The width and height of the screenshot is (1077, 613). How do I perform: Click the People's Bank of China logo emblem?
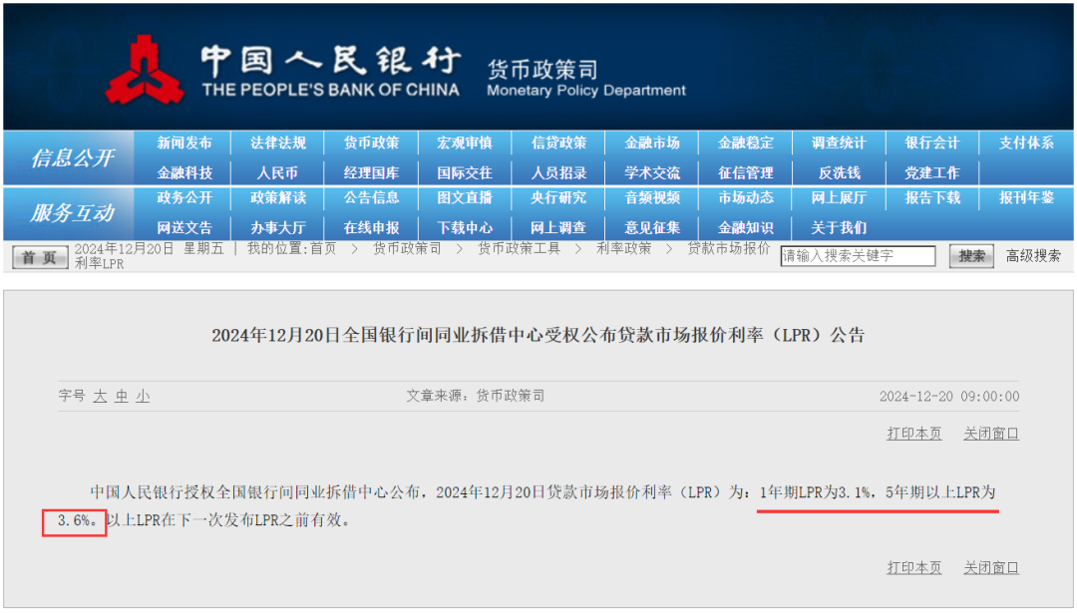tap(145, 71)
